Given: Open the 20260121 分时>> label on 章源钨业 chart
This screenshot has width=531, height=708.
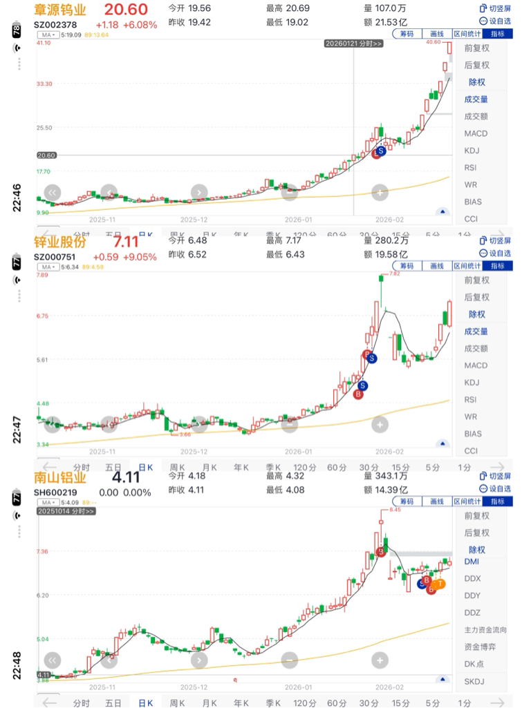Looking at the screenshot, I should point(354,44).
